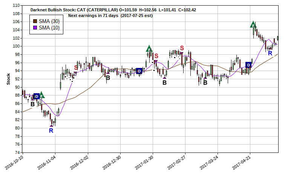Click the blue D dividend marker in October 2016

coord(37,96)
